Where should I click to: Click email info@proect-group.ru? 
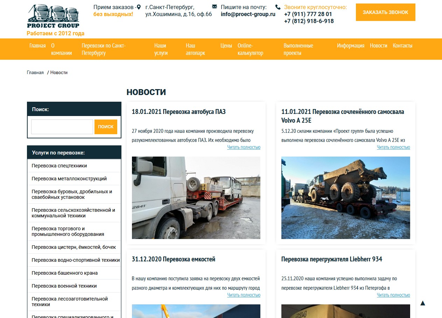coord(248,14)
